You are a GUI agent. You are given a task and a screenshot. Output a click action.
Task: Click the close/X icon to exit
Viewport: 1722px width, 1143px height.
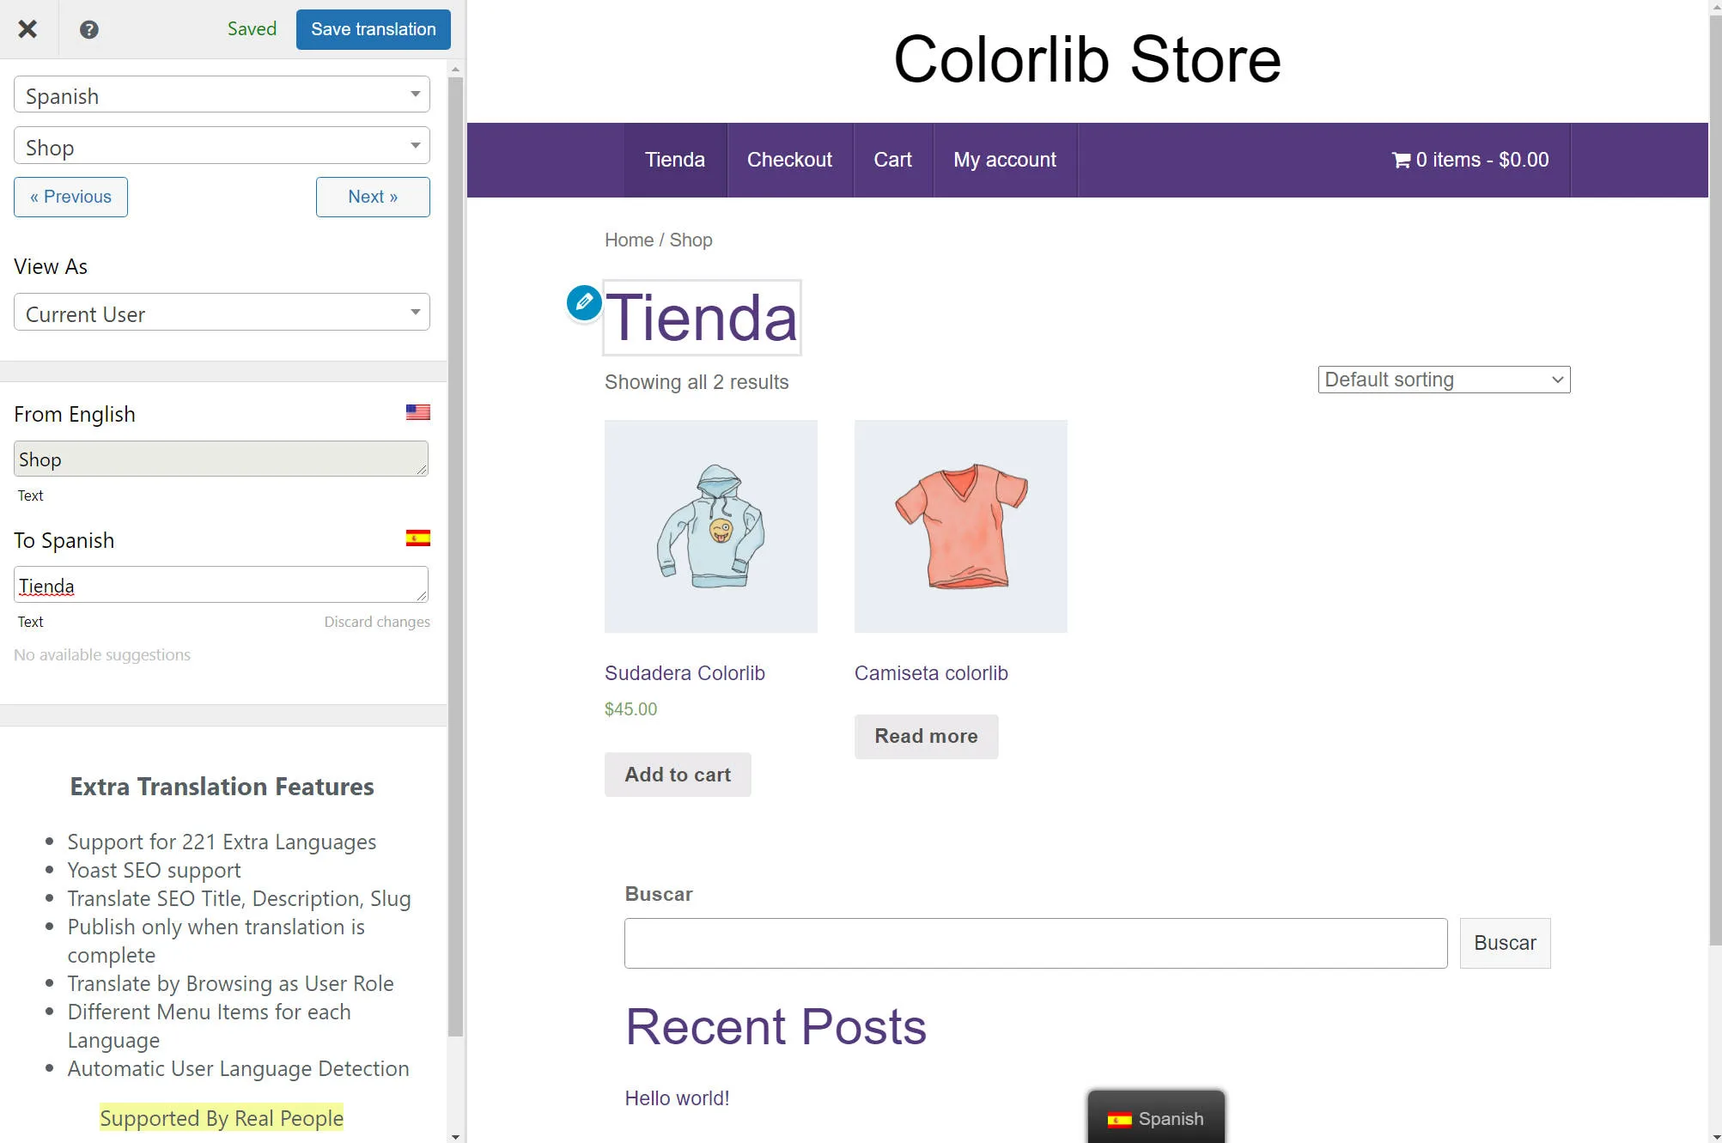27,28
